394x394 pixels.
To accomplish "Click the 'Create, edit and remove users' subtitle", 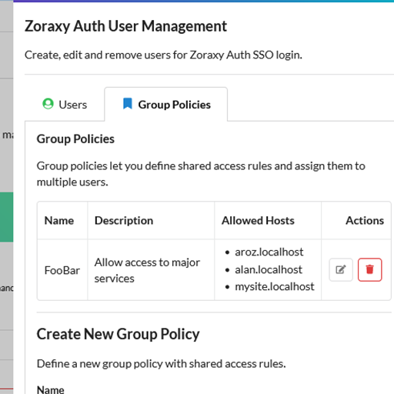I will 163,55.
